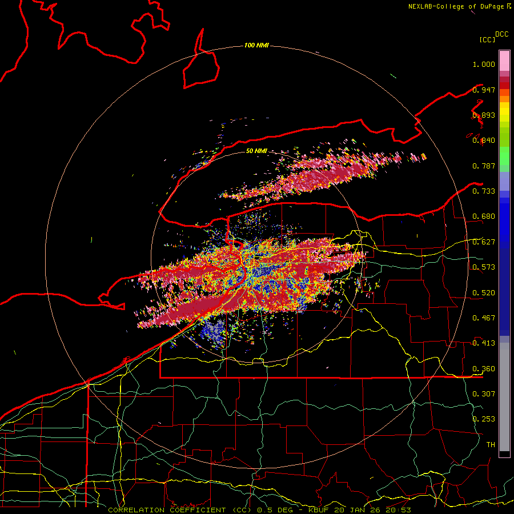Click the TH label on the scale
514x514 pixels.
pyautogui.click(x=491, y=445)
